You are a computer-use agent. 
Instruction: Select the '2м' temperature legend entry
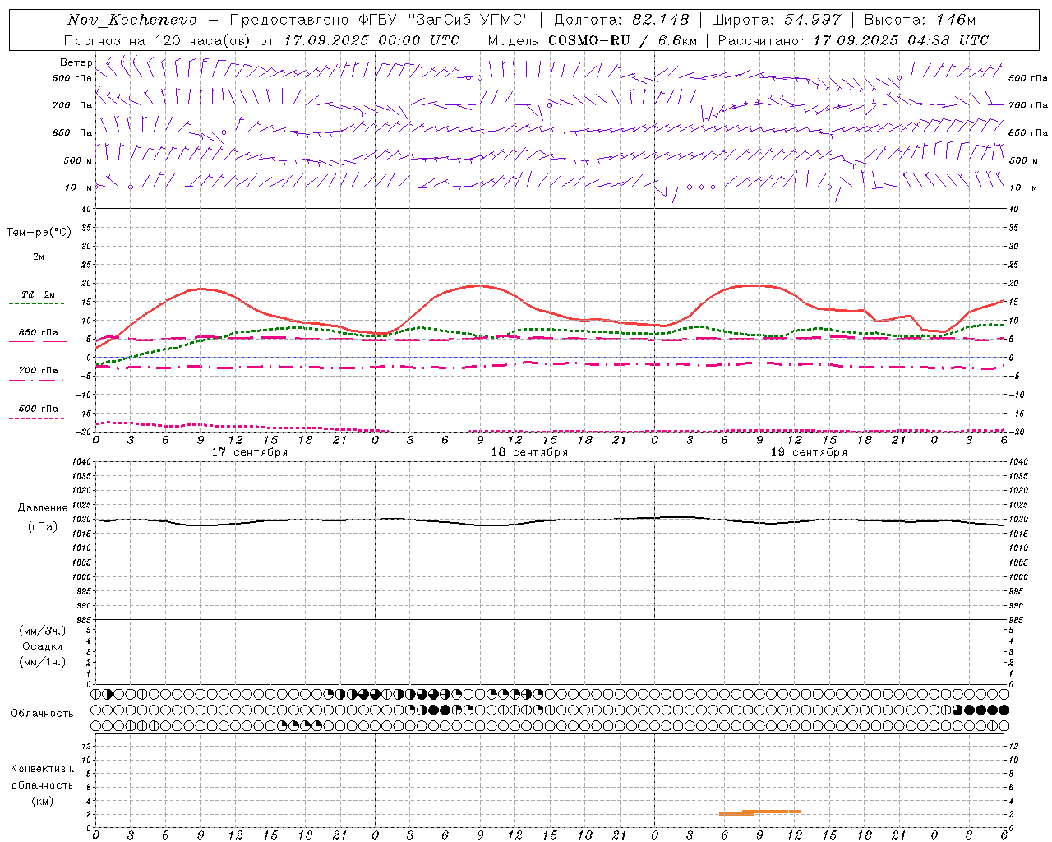39,257
